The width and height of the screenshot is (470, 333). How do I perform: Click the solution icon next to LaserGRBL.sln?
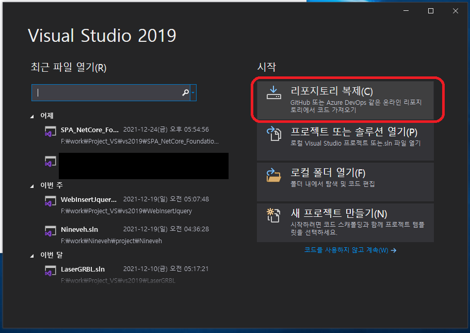point(51,271)
